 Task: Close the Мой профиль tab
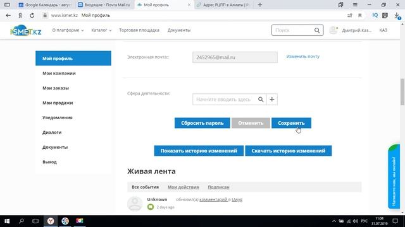[189, 4]
